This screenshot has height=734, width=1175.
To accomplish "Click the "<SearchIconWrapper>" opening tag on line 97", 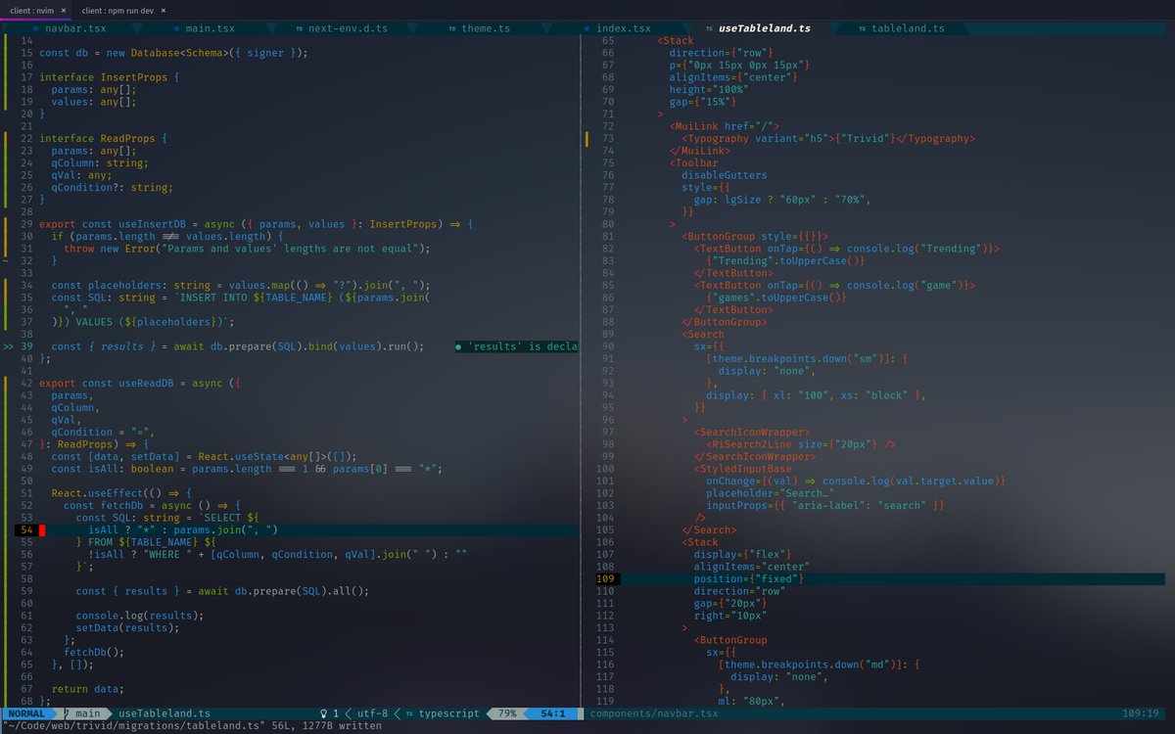I will click(x=751, y=432).
